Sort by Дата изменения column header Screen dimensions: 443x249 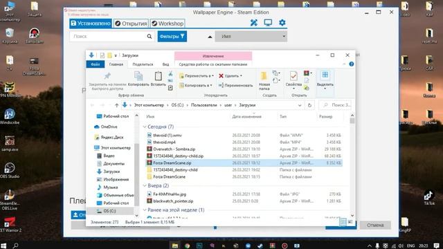pos(246,116)
